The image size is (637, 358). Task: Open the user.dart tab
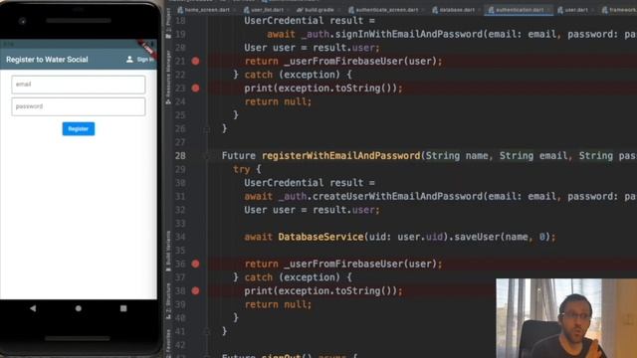coord(575,10)
